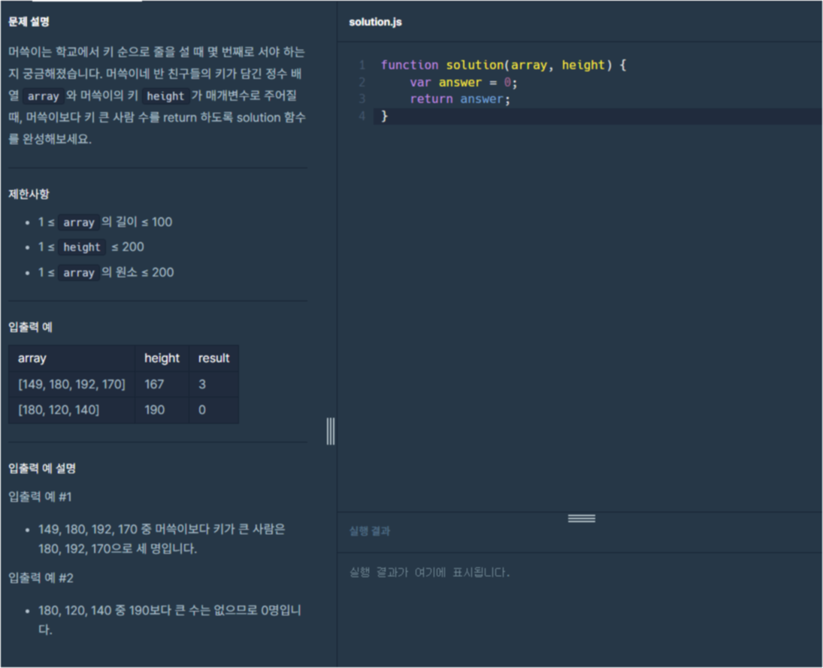Screen dimensions: 823x668
Task: Click 'var' keyword on line 2
Action: (420, 83)
